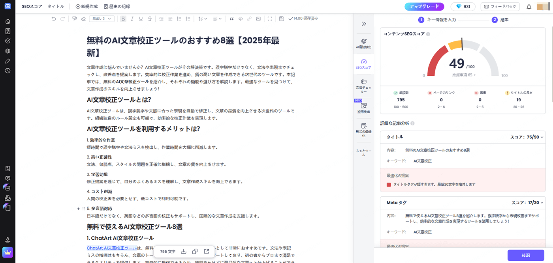
Task: Click the タイトル header item
Action: point(56,6)
